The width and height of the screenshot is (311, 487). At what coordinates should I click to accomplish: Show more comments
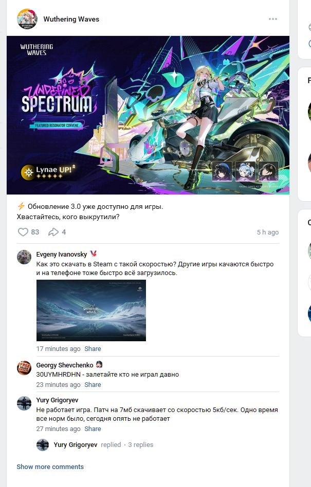50,467
